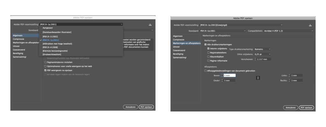Viewport: 326px width, 127px height.
Task: Select highlighted Algemeen entry in its dialog sidebar
Action: coord(25,36)
